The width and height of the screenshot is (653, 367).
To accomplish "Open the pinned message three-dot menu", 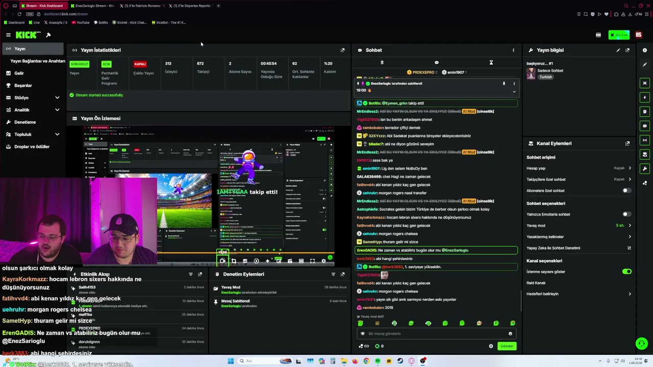I will [514, 84].
